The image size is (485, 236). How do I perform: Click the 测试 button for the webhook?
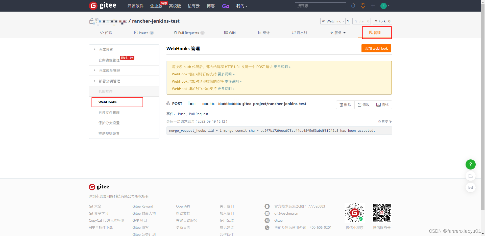[x=382, y=105]
